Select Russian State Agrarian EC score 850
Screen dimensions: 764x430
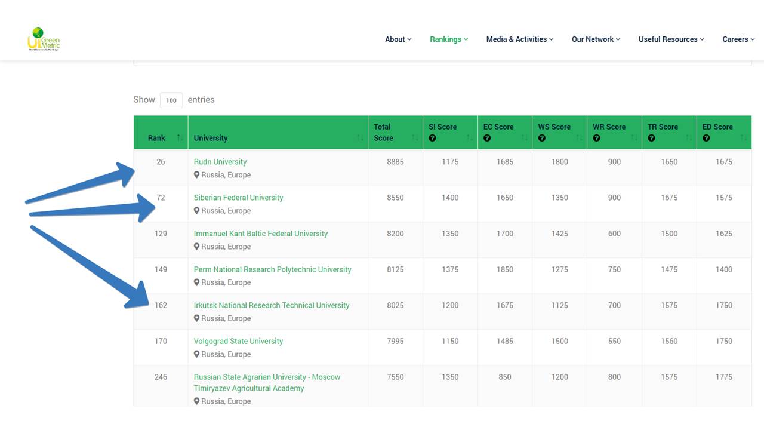(x=505, y=377)
